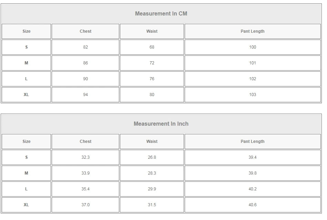Click the S size label in Inch table
Viewport: 327px width, 220px height.
click(x=27, y=157)
